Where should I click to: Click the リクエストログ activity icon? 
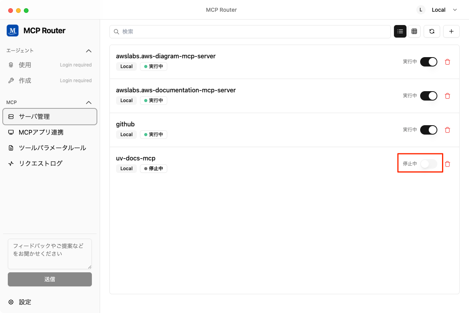click(11, 164)
